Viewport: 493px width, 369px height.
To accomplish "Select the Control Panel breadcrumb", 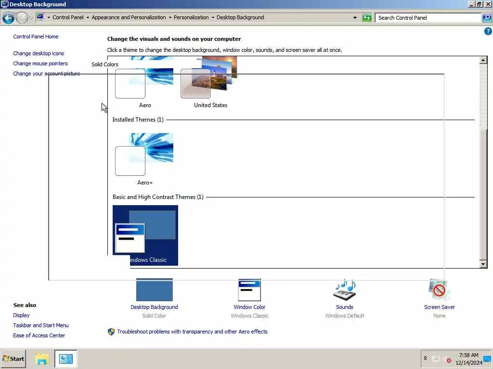I will 68,18.
